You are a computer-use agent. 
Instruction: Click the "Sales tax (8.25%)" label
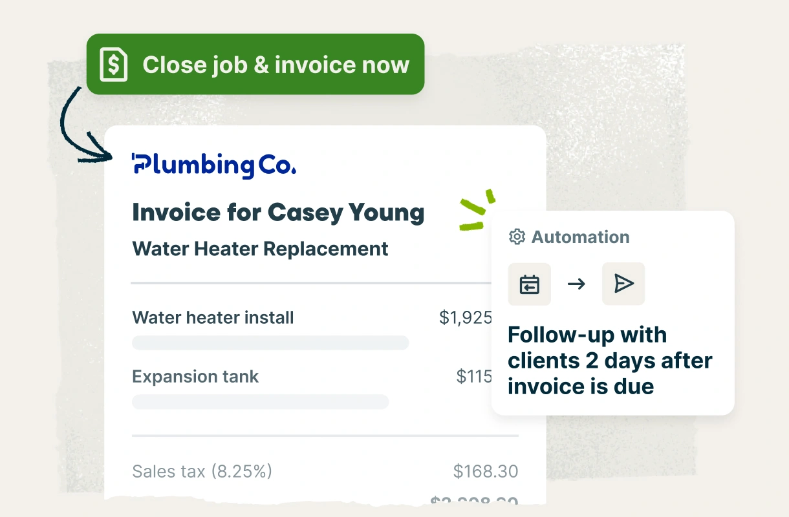tap(202, 472)
